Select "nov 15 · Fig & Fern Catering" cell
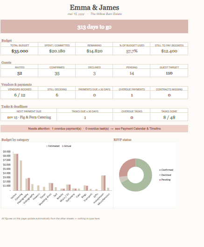Screen dimensions: 204x247 (x=29, y=117)
